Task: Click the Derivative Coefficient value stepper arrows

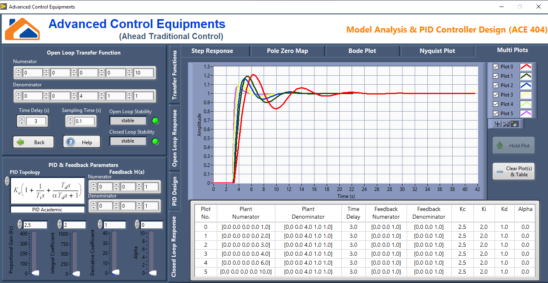Action: (x=100, y=225)
